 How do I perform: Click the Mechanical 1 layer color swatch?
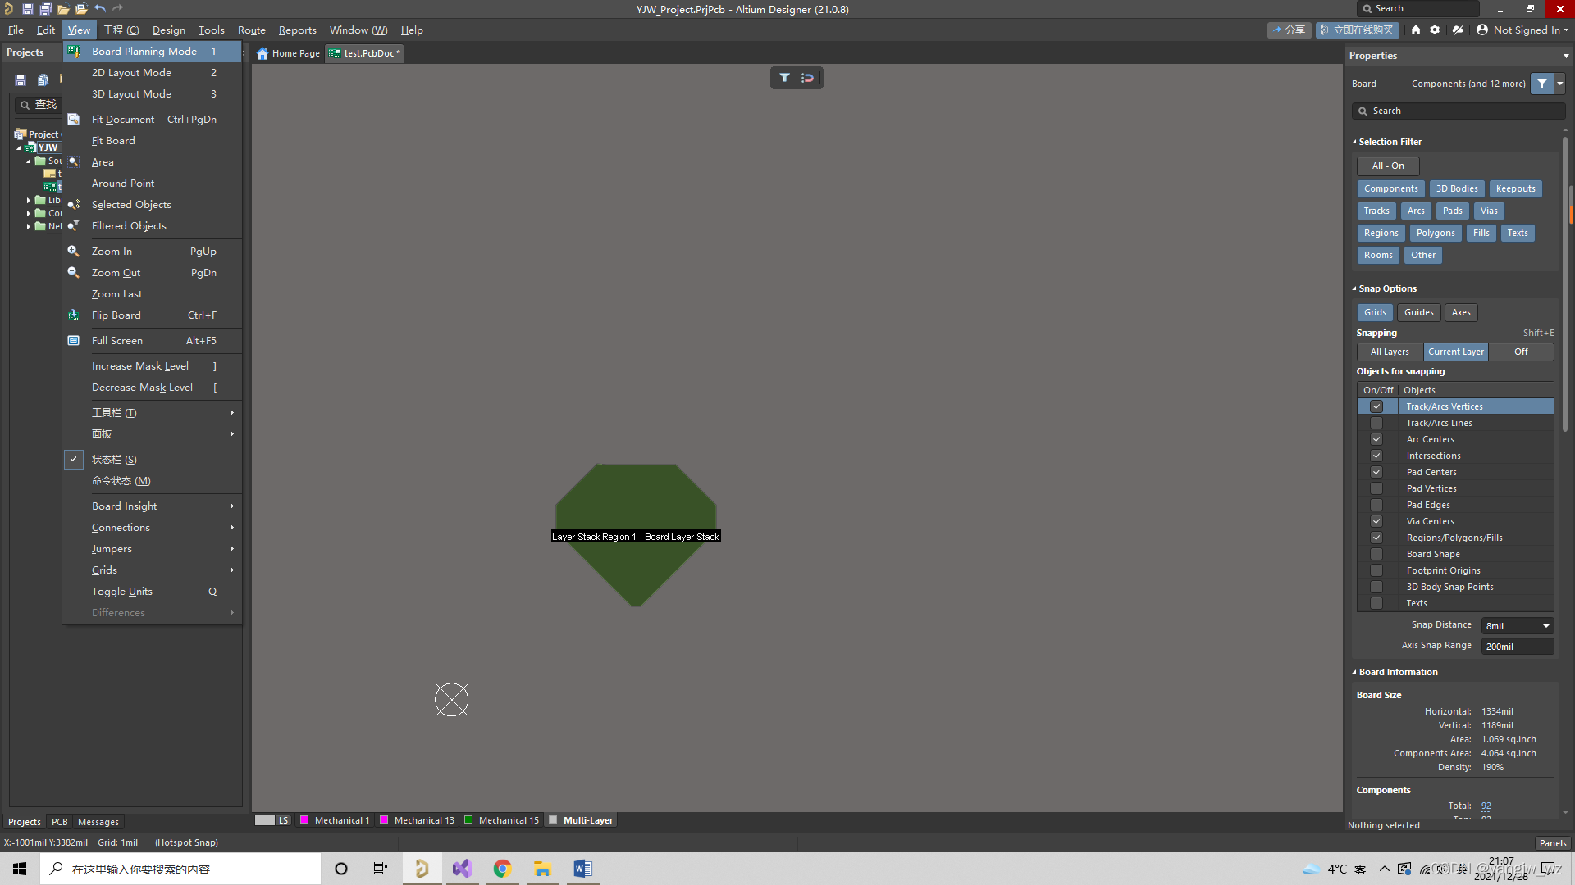click(x=304, y=820)
